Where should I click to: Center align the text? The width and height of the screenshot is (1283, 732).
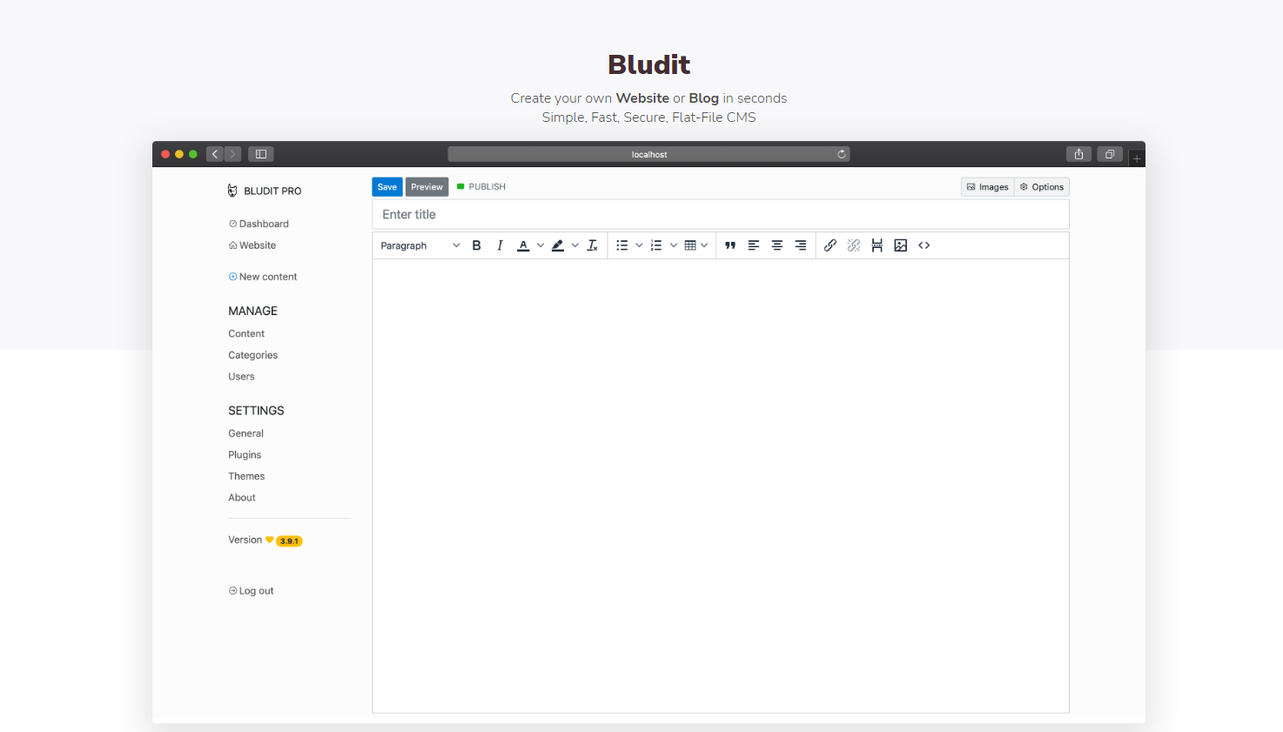(777, 245)
